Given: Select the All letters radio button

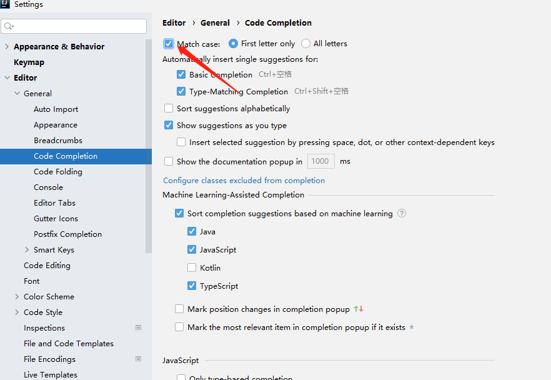Looking at the screenshot, I should coord(305,44).
